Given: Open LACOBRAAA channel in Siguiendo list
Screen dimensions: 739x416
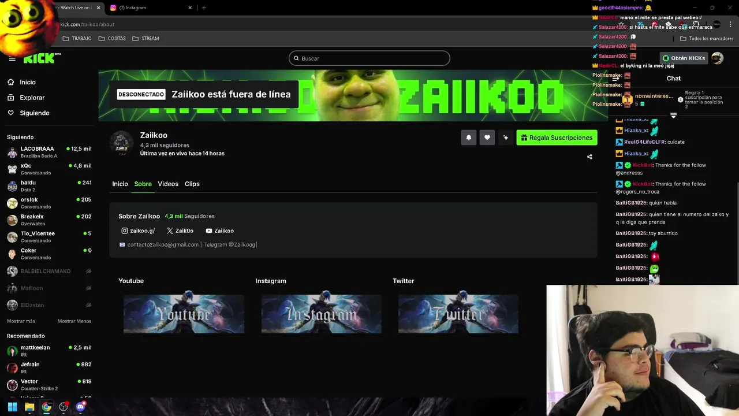Looking at the screenshot, I should (x=49, y=152).
